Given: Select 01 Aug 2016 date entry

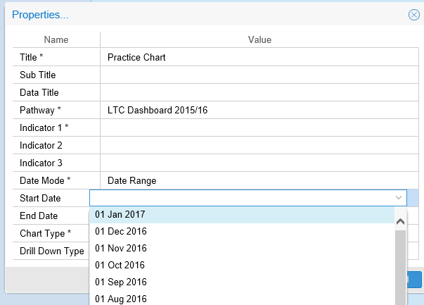Looking at the screenshot, I should pos(120,299).
